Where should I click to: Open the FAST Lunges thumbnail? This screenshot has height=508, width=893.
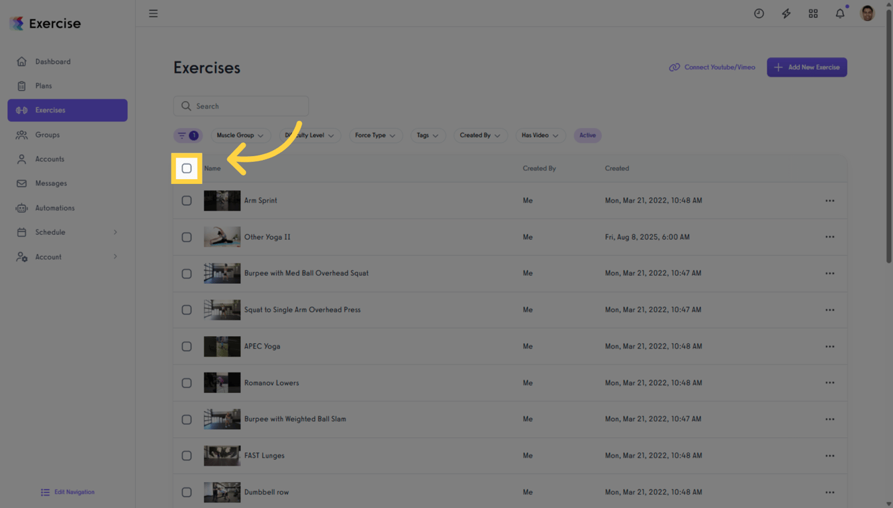point(222,456)
